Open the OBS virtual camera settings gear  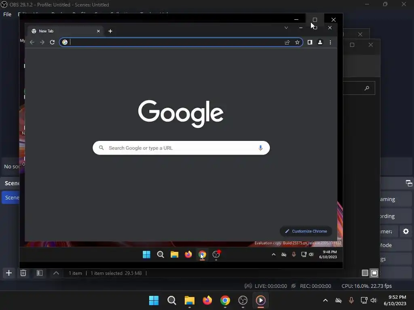[406, 231]
